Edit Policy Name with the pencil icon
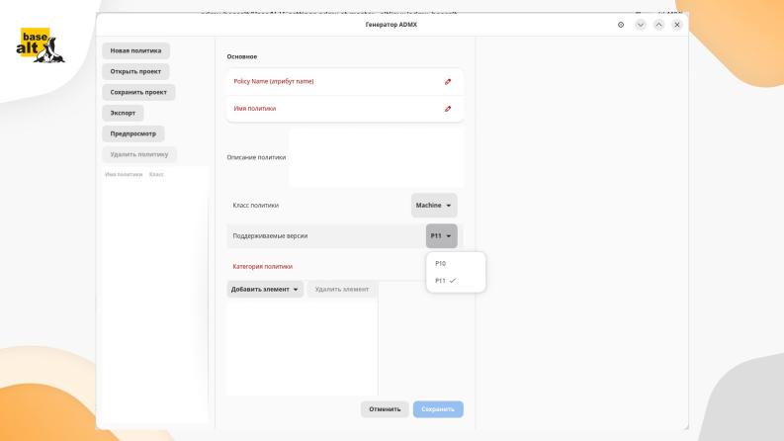 pos(448,81)
